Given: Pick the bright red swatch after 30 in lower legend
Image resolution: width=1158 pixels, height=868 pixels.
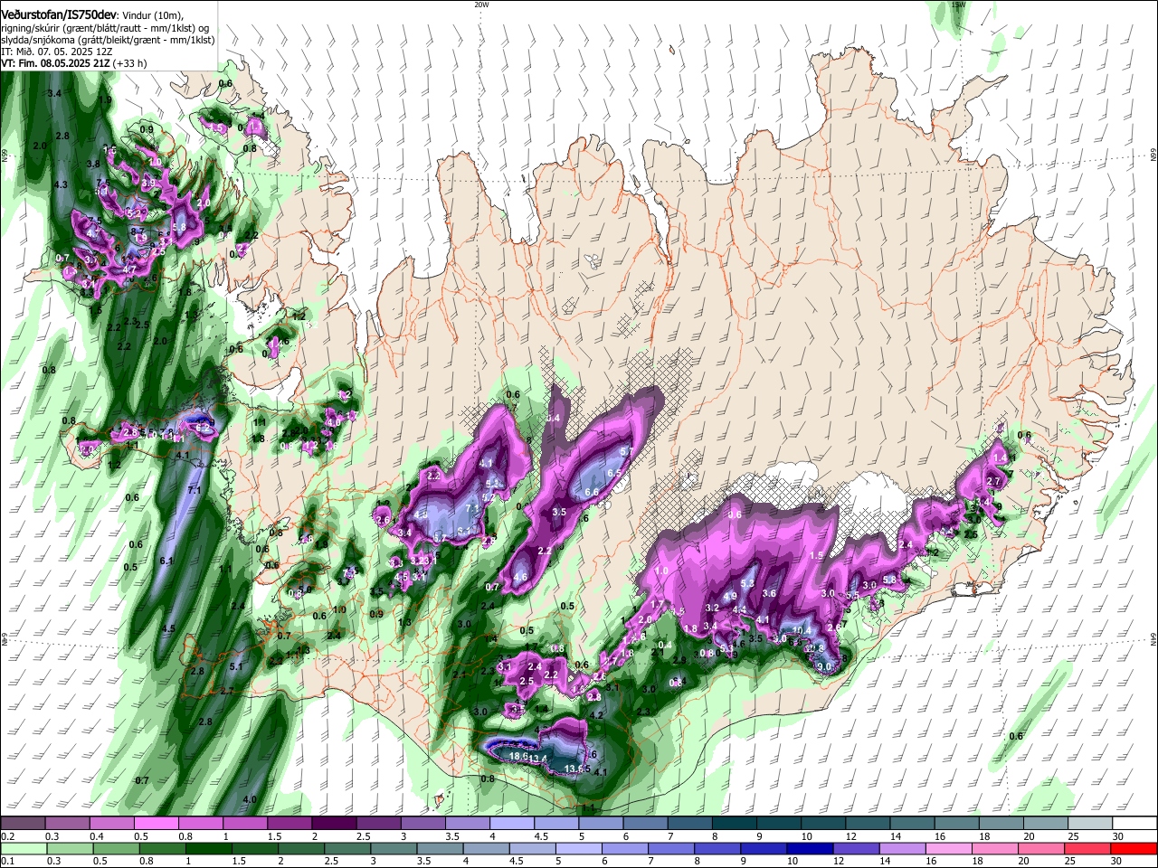Looking at the screenshot, I should (x=1134, y=848).
